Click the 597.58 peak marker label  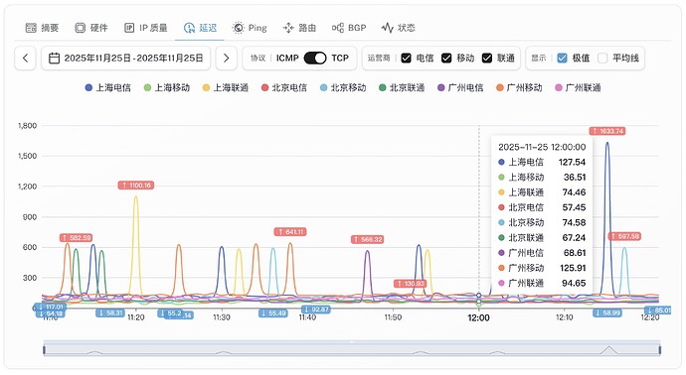pos(624,236)
